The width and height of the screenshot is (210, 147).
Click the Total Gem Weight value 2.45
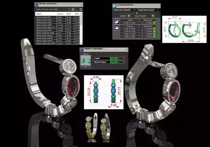point(134,10)
